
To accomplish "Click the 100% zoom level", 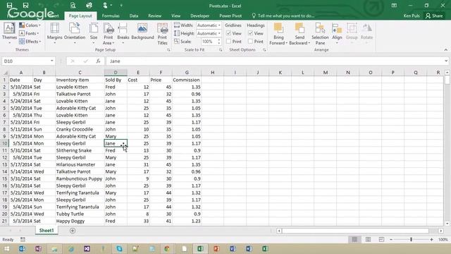I will point(443,240).
